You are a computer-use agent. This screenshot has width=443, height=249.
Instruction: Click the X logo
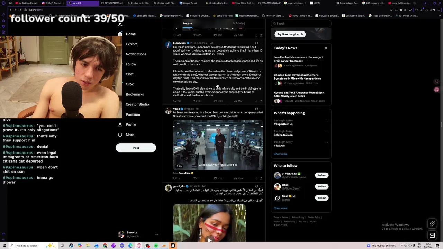click(x=120, y=24)
